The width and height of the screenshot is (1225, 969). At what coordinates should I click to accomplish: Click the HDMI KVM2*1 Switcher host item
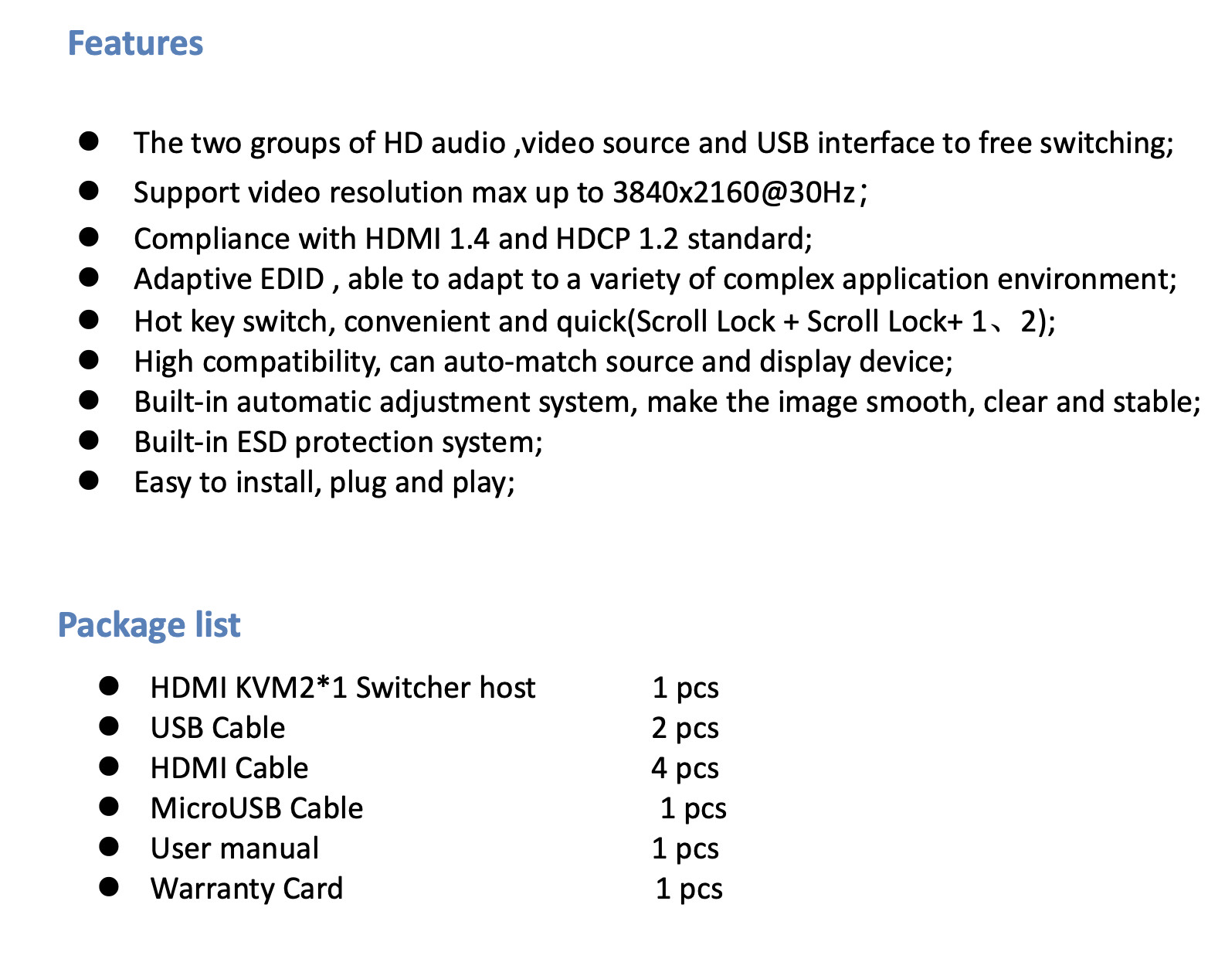[x=343, y=688]
